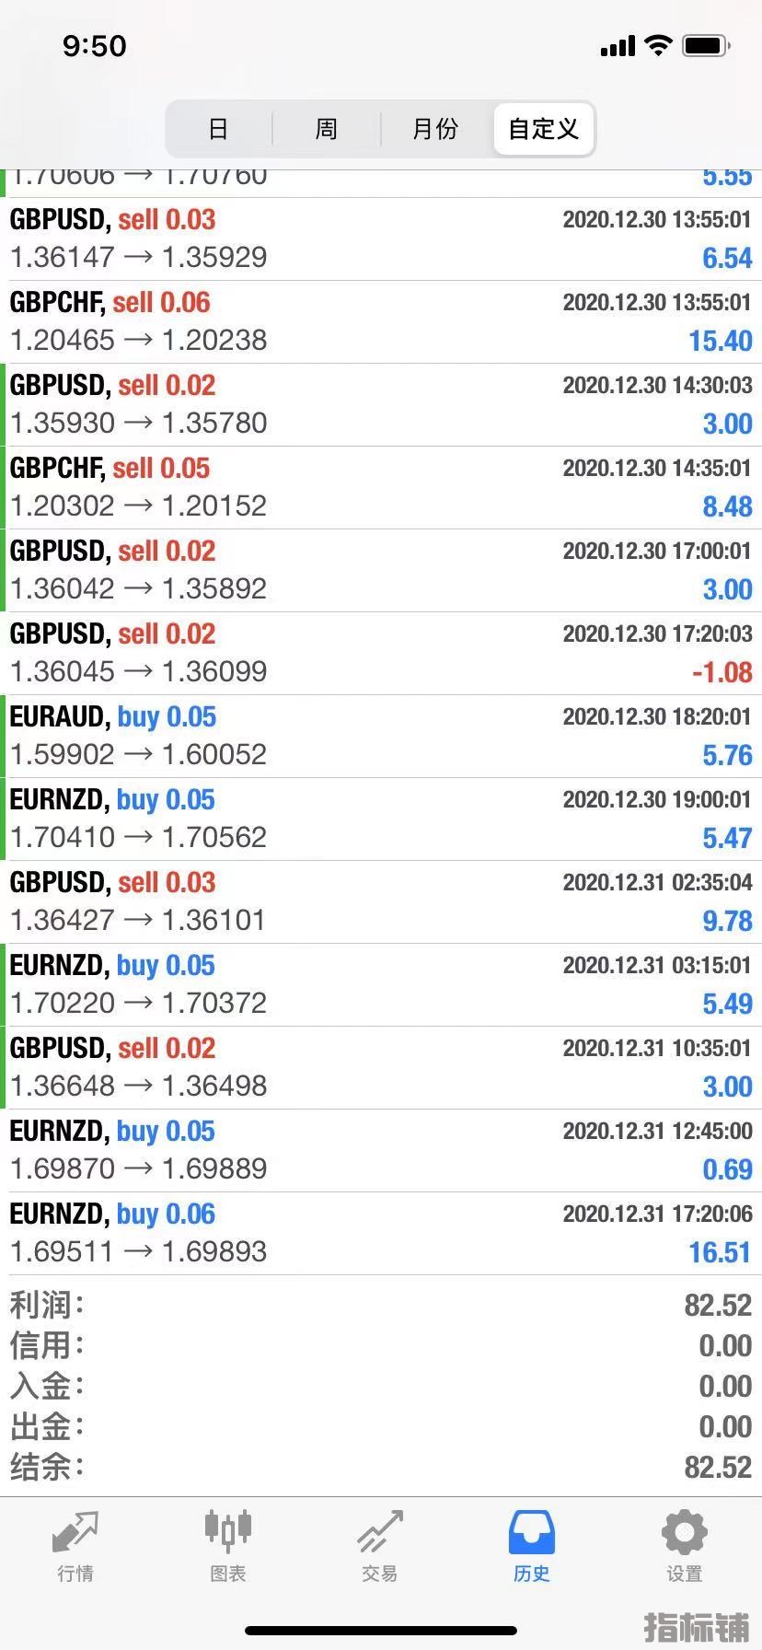Screen dimensions: 762x1650
Task: Open GBPCHF sell 0.06 trade entry
Action: pyautogui.click(x=381, y=322)
